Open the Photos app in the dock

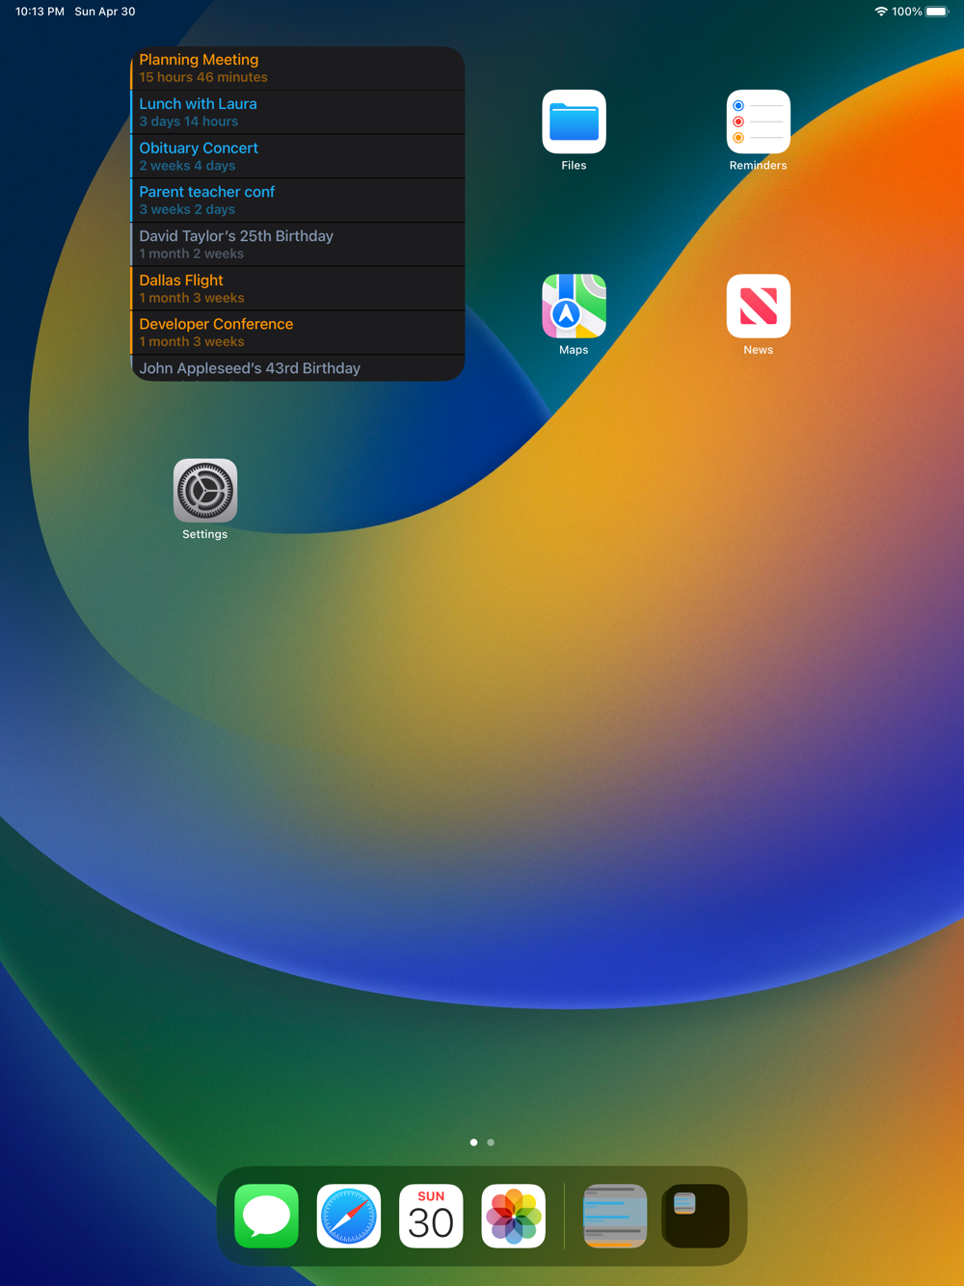pyautogui.click(x=513, y=1216)
